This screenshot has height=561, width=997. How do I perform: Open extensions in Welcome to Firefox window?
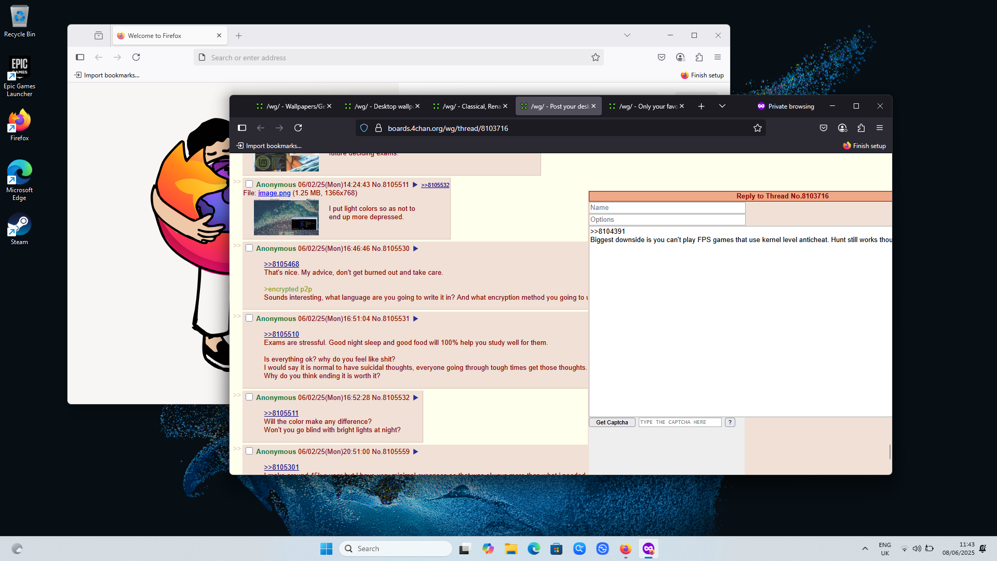point(699,57)
